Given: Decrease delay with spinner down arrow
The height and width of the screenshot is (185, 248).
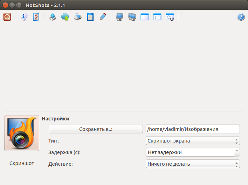Looking at the screenshot, I should tap(237, 154).
